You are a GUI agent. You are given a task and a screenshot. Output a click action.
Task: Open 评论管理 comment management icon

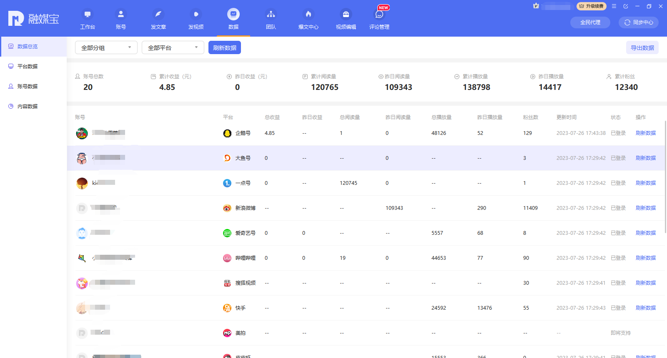379,15
